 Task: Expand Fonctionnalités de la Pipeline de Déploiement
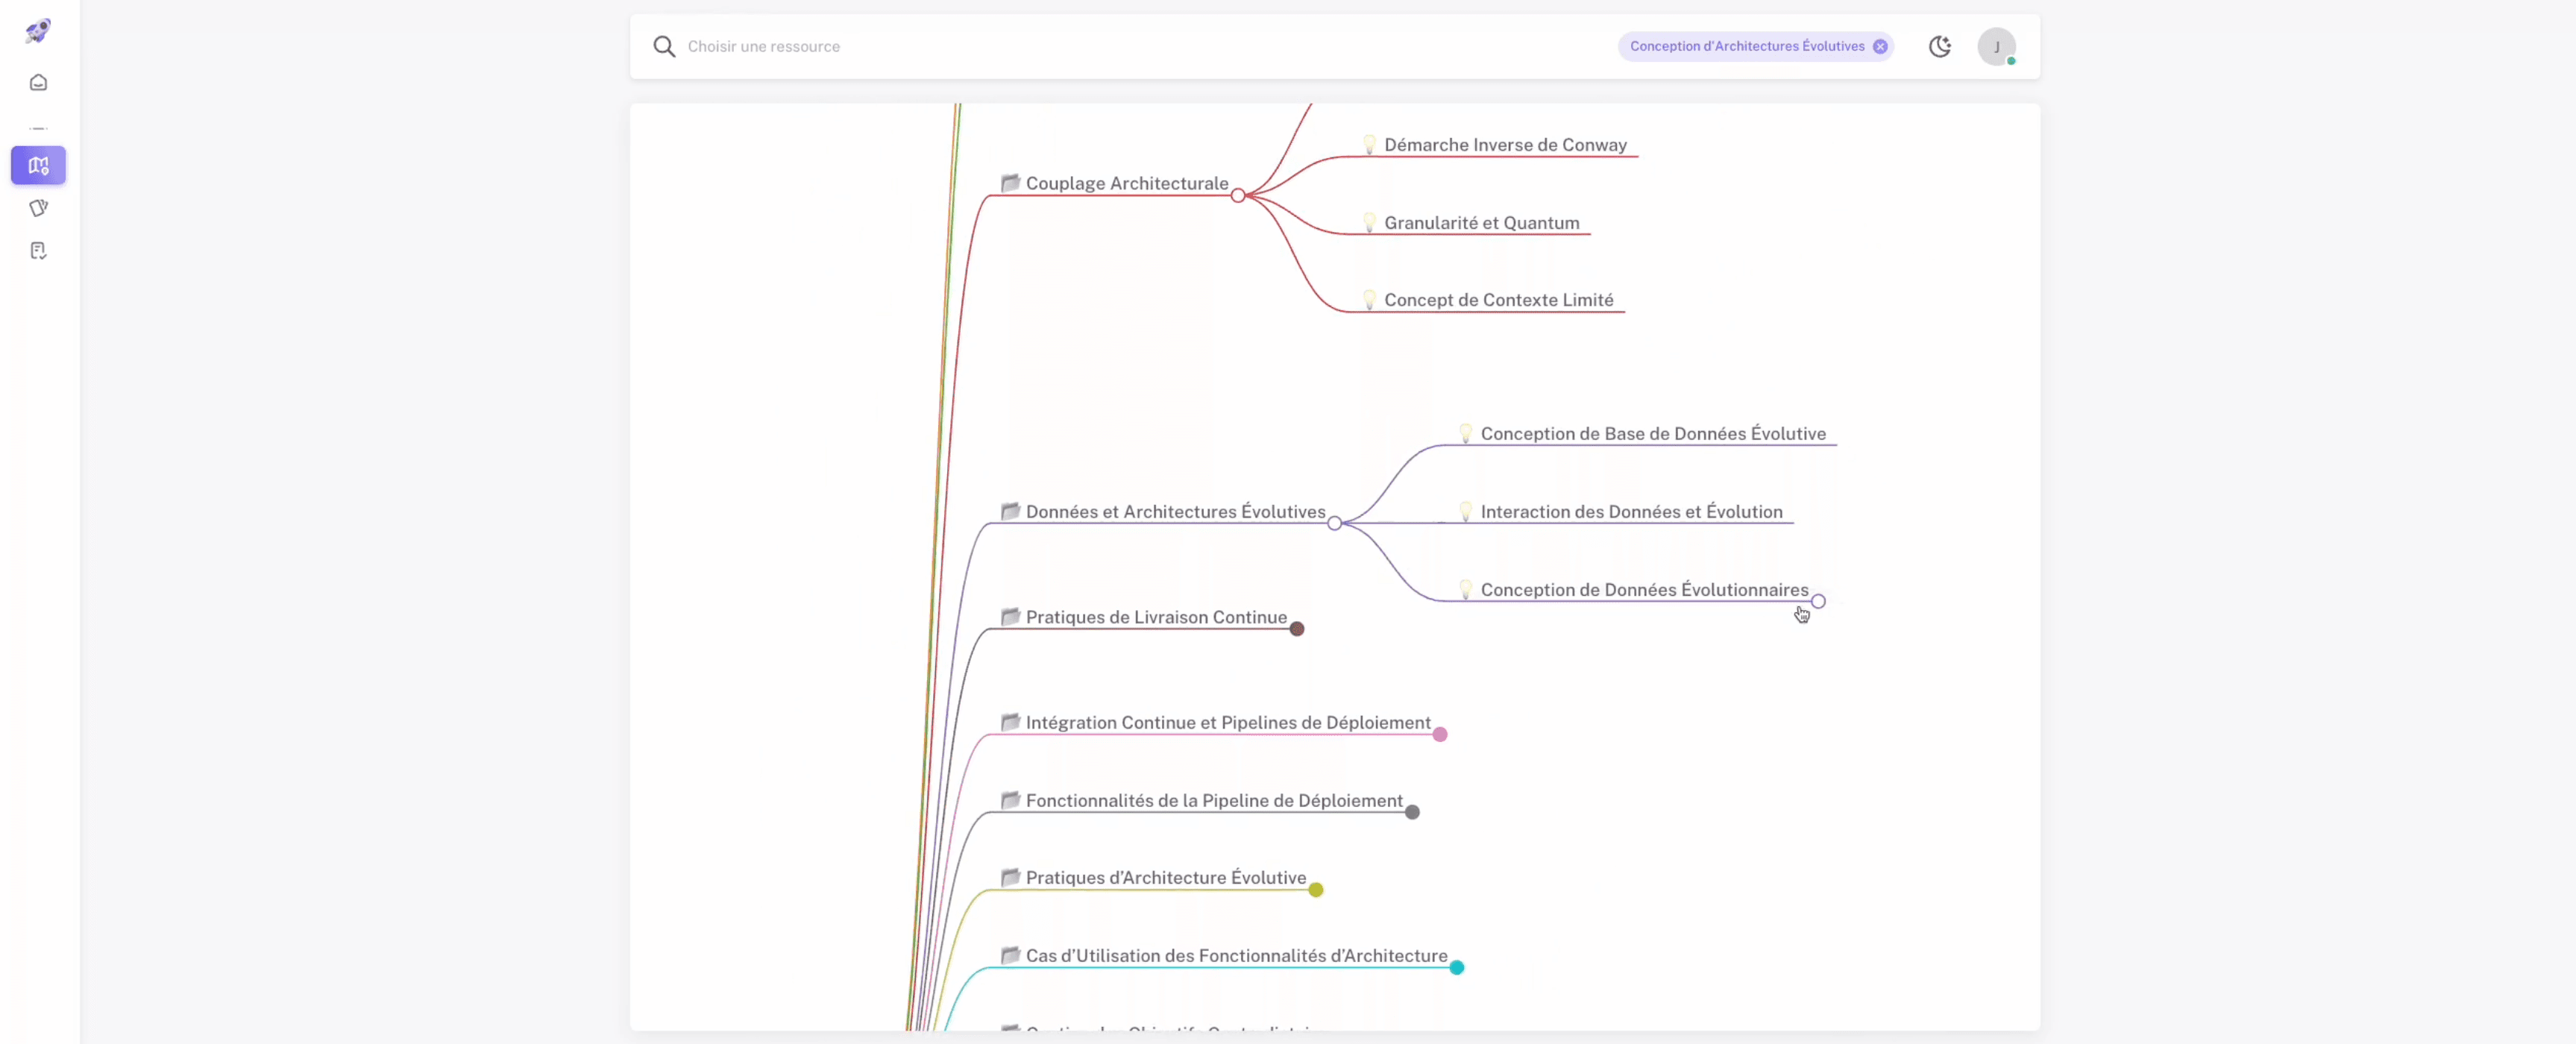point(1412,812)
